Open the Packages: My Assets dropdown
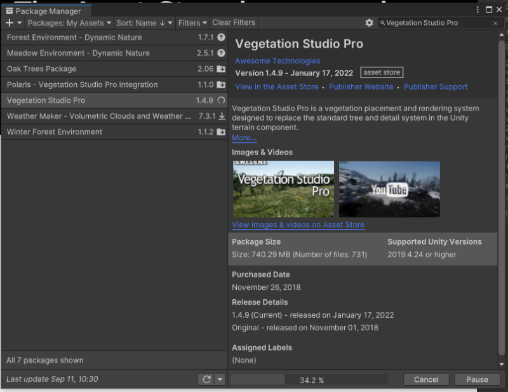 pyautogui.click(x=69, y=22)
